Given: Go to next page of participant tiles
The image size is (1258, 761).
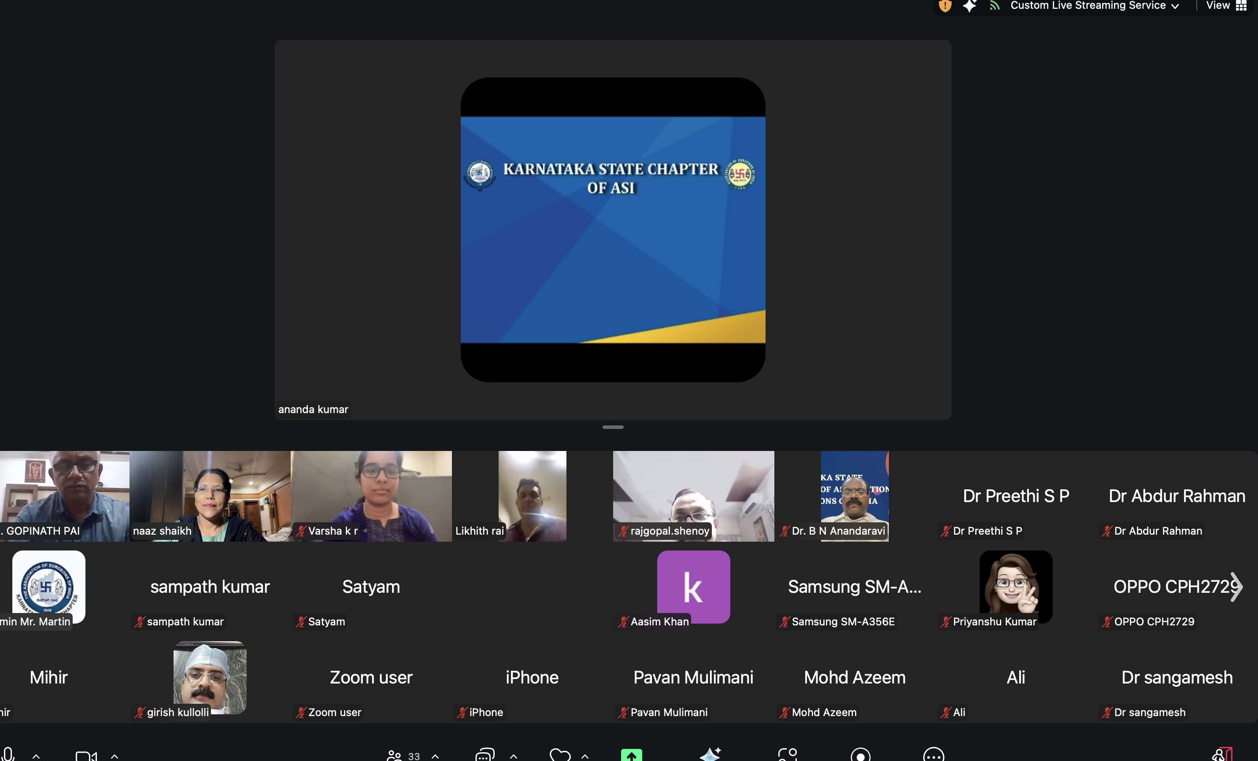Looking at the screenshot, I should click(1236, 587).
